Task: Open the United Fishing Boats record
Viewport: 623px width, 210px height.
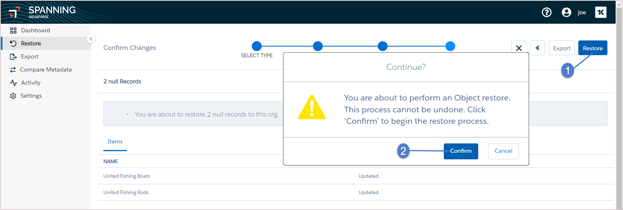Action: (127, 176)
